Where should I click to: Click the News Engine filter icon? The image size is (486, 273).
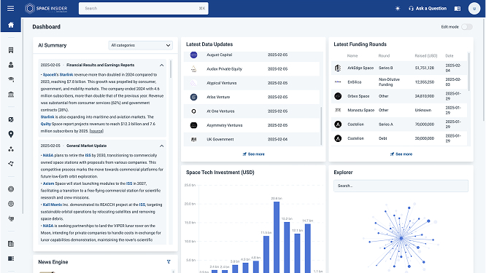(x=169, y=262)
